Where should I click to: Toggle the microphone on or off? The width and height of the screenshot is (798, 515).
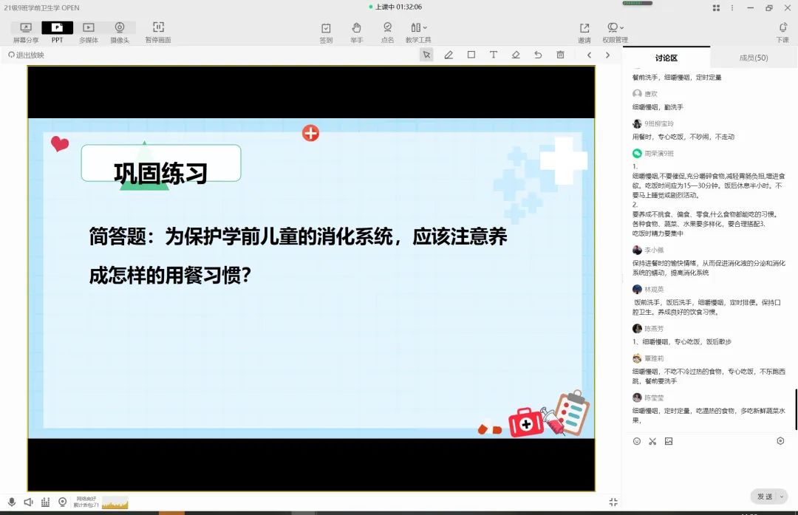click(12, 502)
